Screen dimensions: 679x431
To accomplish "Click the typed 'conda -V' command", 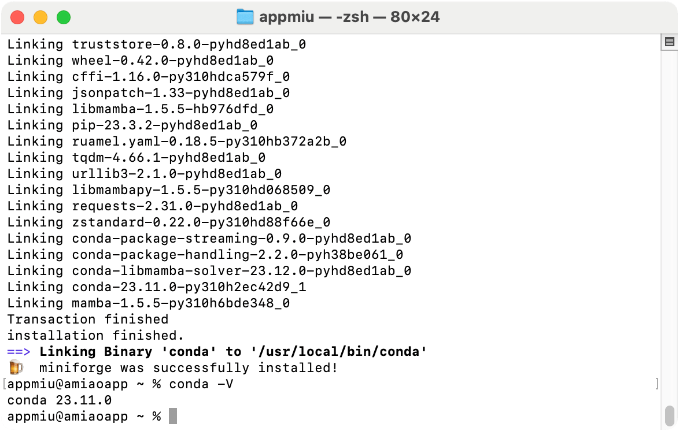I will (x=201, y=384).
